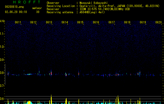Screen dimensions: 164x104
Task: Click the 0617 time marker
Action: point(112,22)
